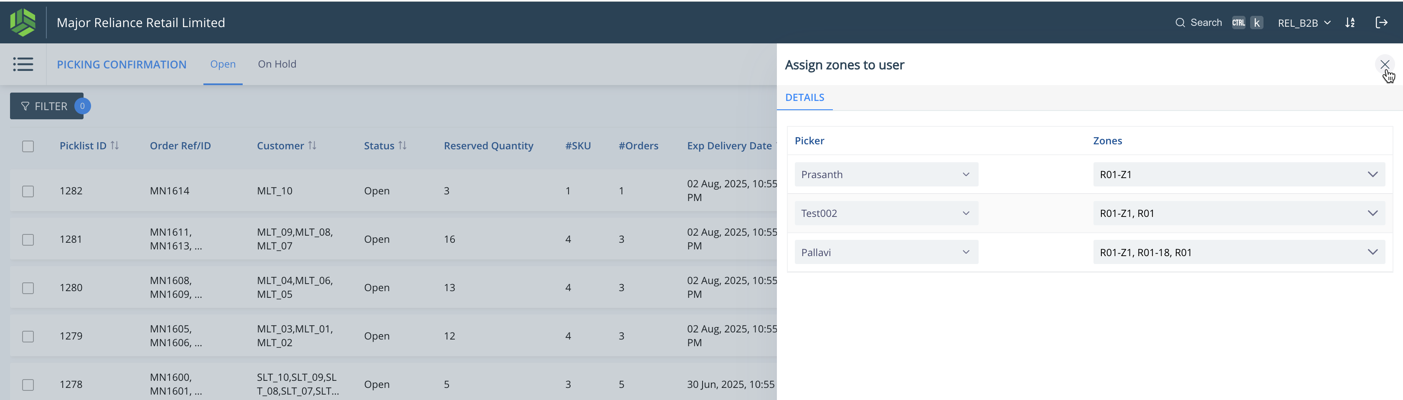Sort by Customer column

click(x=312, y=145)
